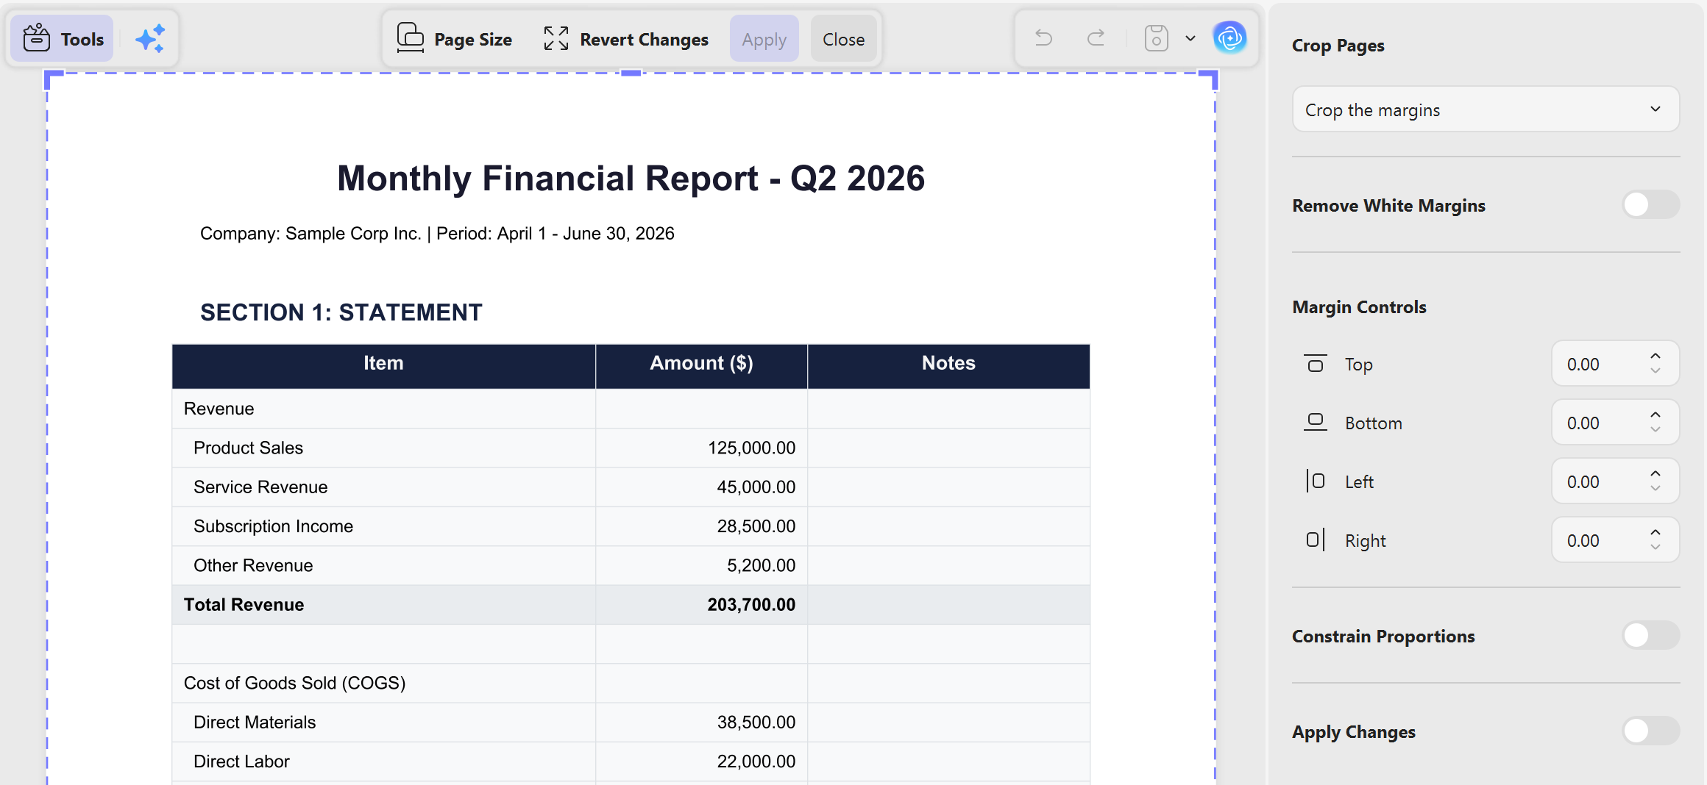
Task: Increase the Left margin value
Action: tap(1655, 473)
